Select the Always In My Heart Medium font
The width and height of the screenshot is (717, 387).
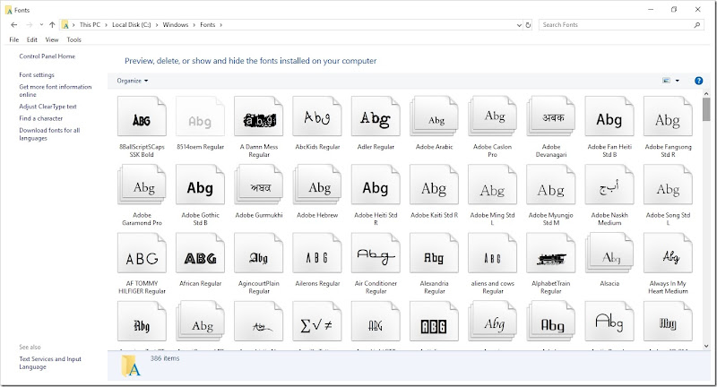tap(668, 254)
